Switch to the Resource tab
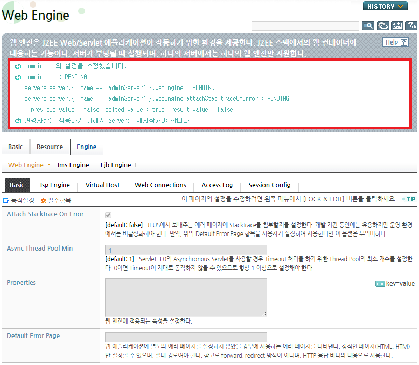This screenshot has height=365, width=419. [x=50, y=147]
